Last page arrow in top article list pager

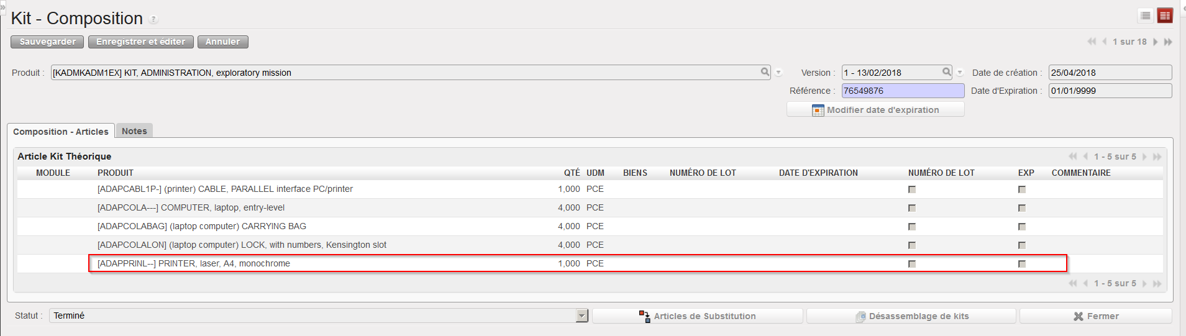coord(1157,157)
